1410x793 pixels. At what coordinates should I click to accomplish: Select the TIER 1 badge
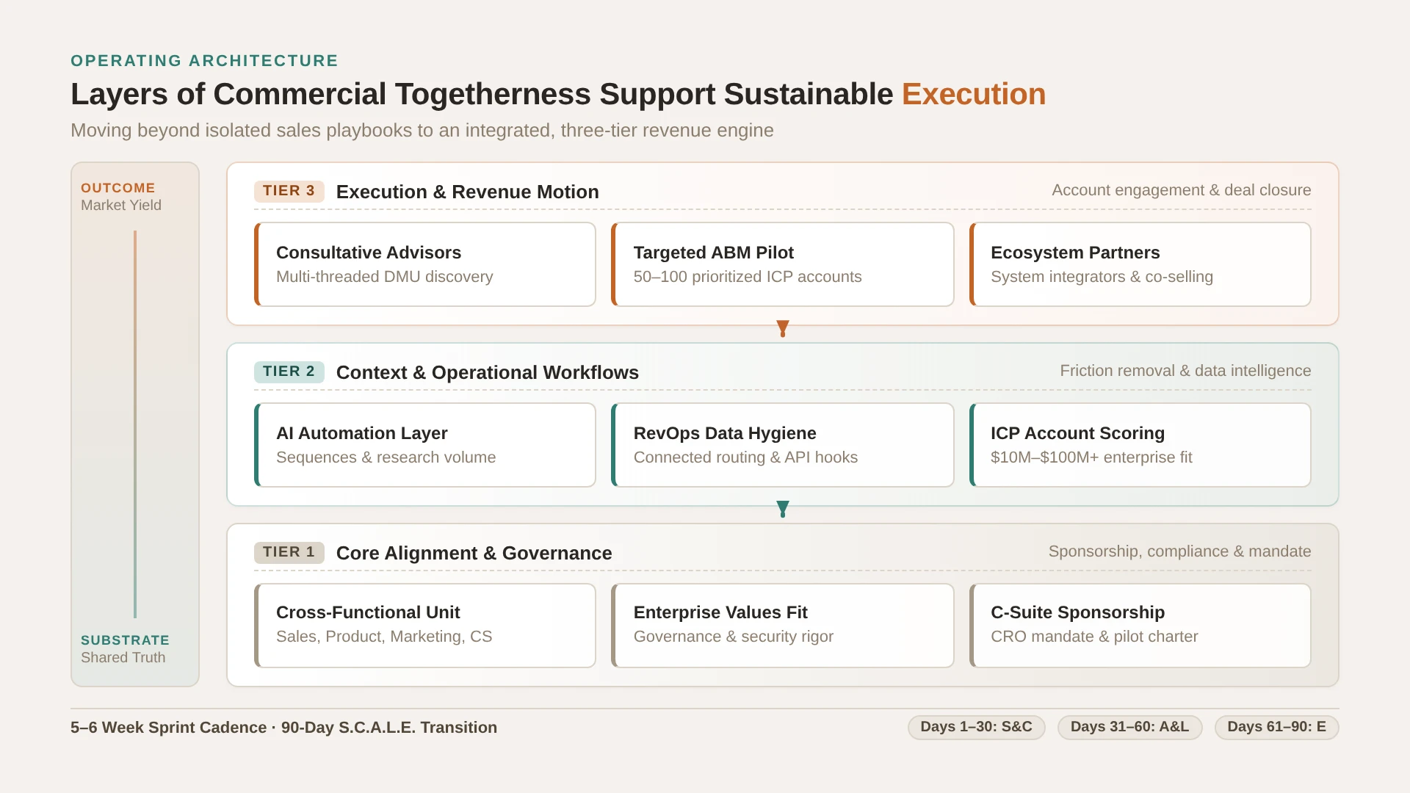coord(289,552)
